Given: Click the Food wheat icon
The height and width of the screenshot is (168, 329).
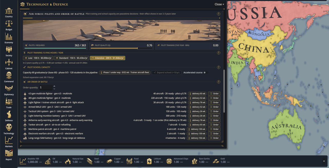Looking at the screenshot, I should (x=129, y=161).
